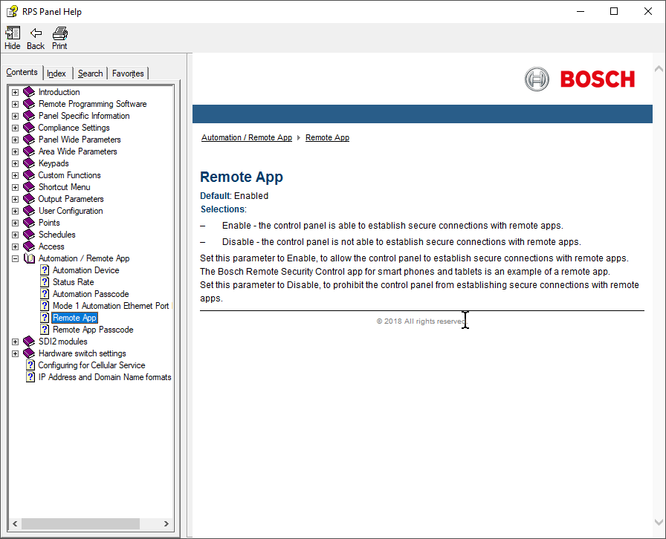Click the contents tree horizontal scrollbar thumb
666x539 pixels.
pos(80,523)
